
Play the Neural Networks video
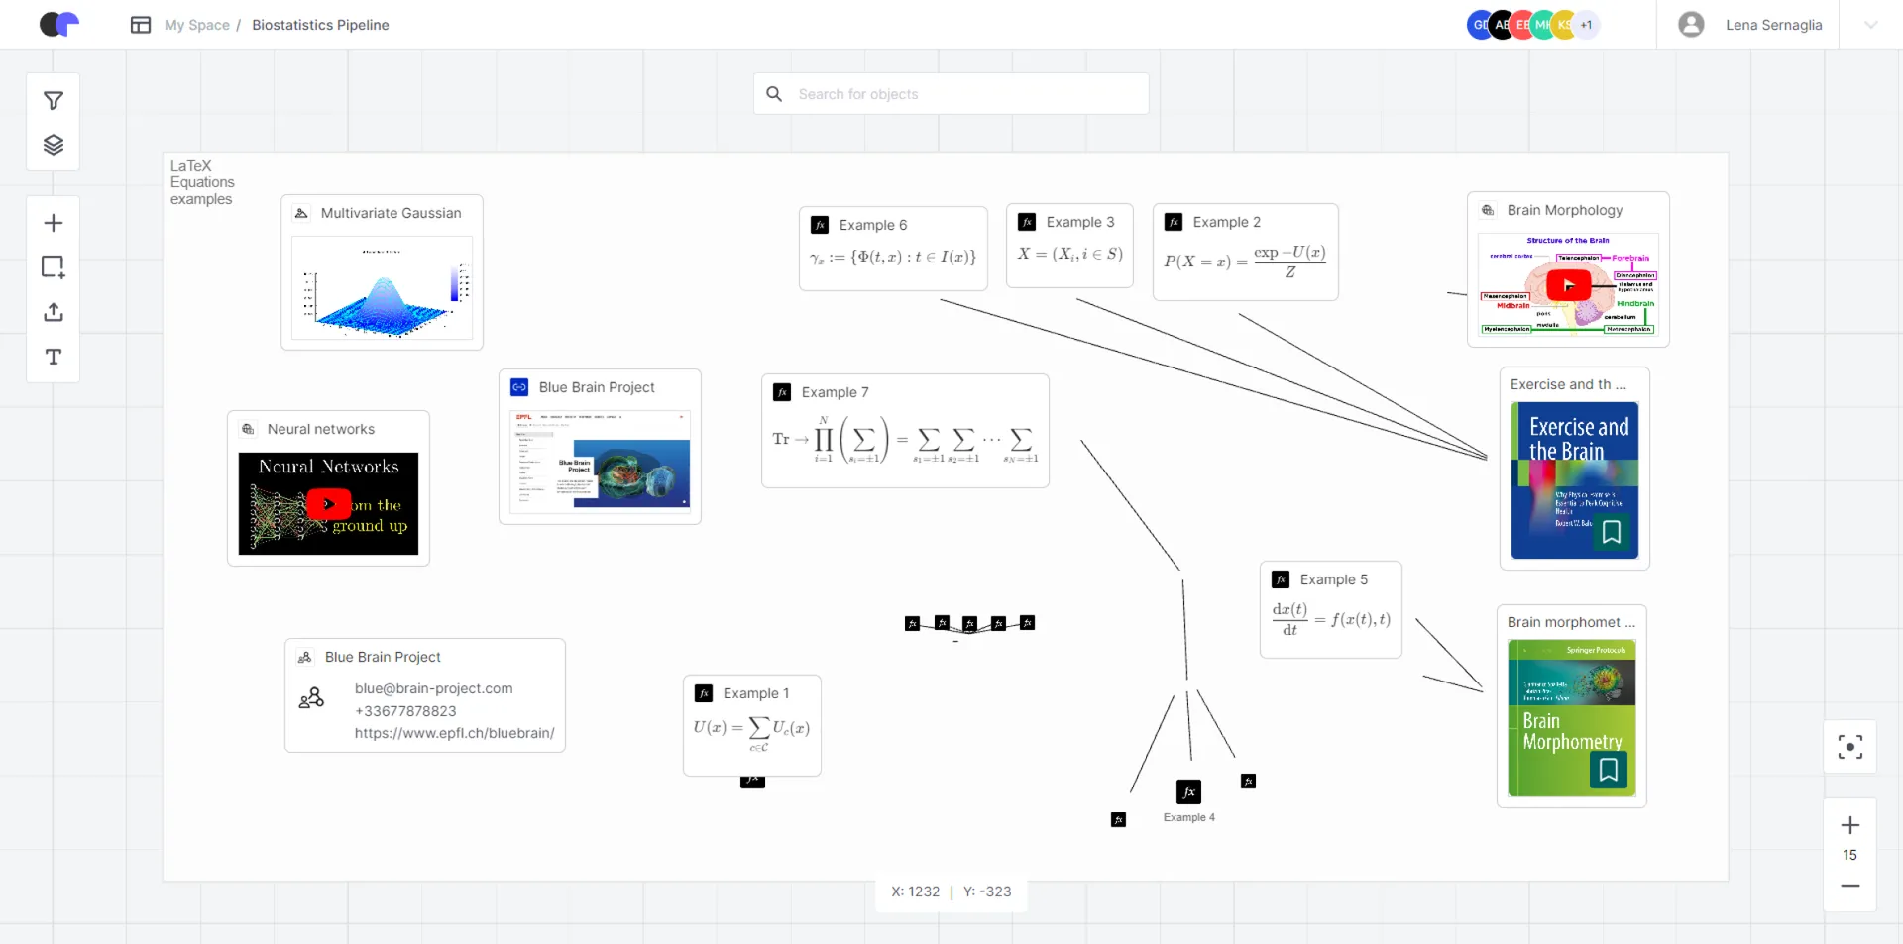(328, 504)
